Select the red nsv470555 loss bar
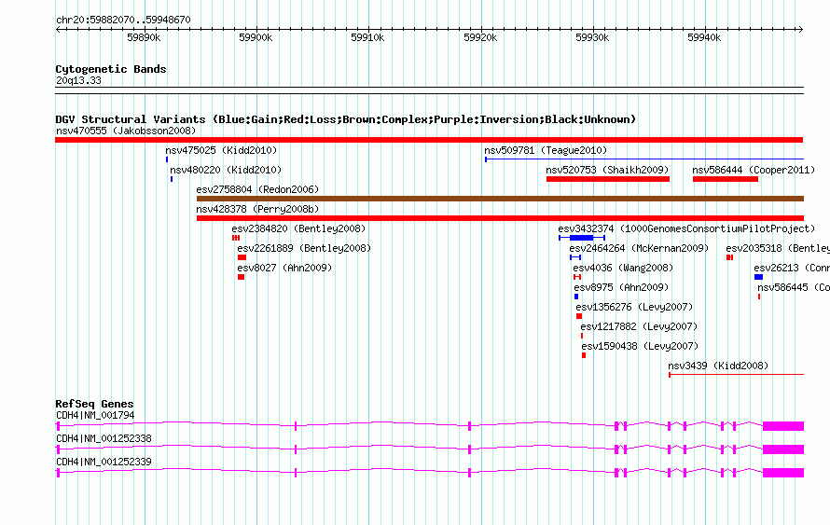Screen dimensions: 830x525 pyautogui.click(x=429, y=140)
